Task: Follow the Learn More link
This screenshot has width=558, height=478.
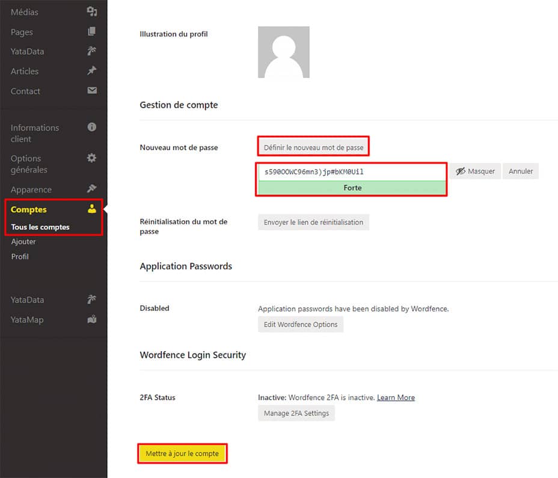Action: [396, 397]
